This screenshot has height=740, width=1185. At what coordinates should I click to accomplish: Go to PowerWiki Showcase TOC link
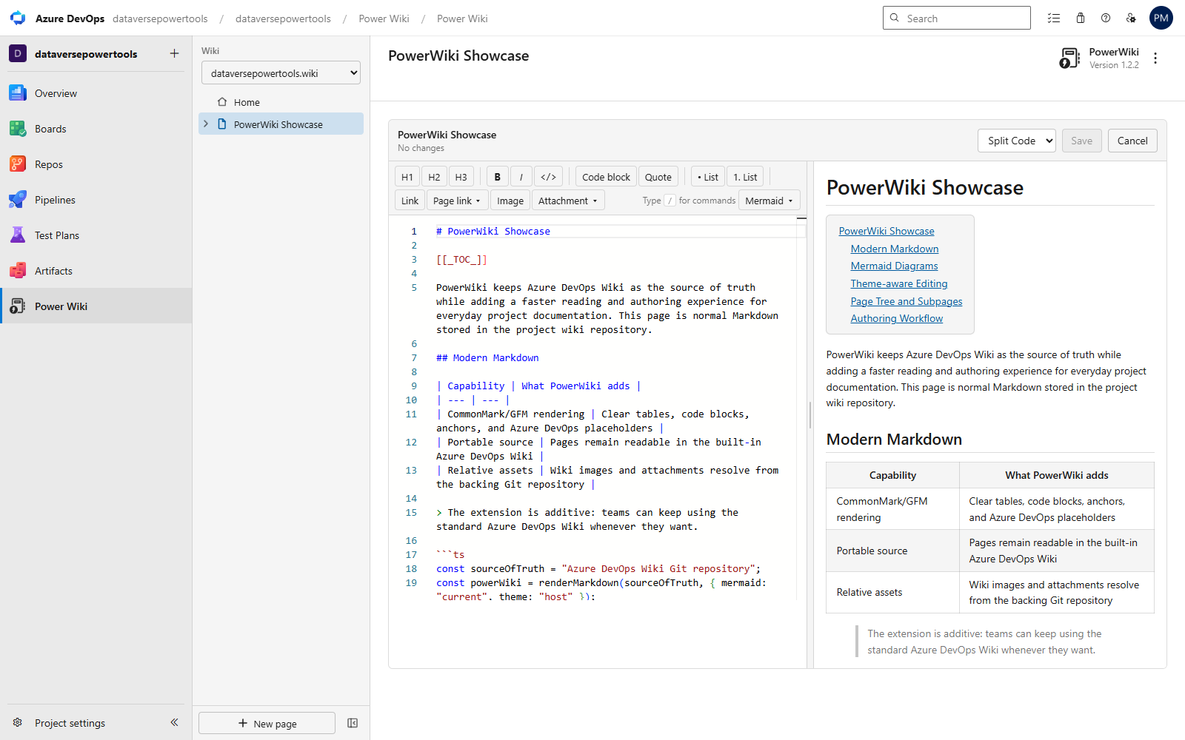coord(886,231)
